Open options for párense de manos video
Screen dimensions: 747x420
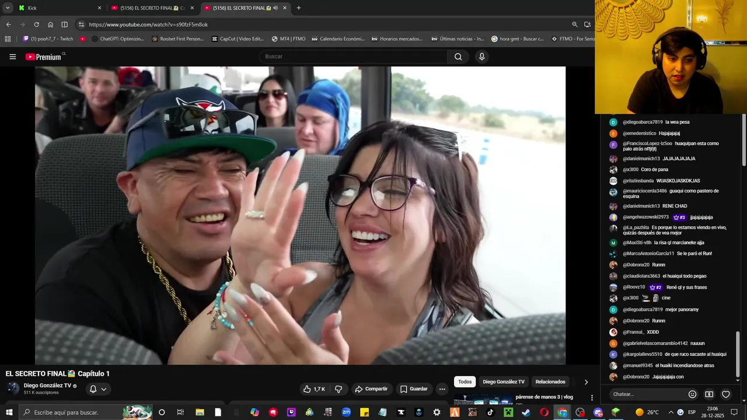tap(592, 398)
